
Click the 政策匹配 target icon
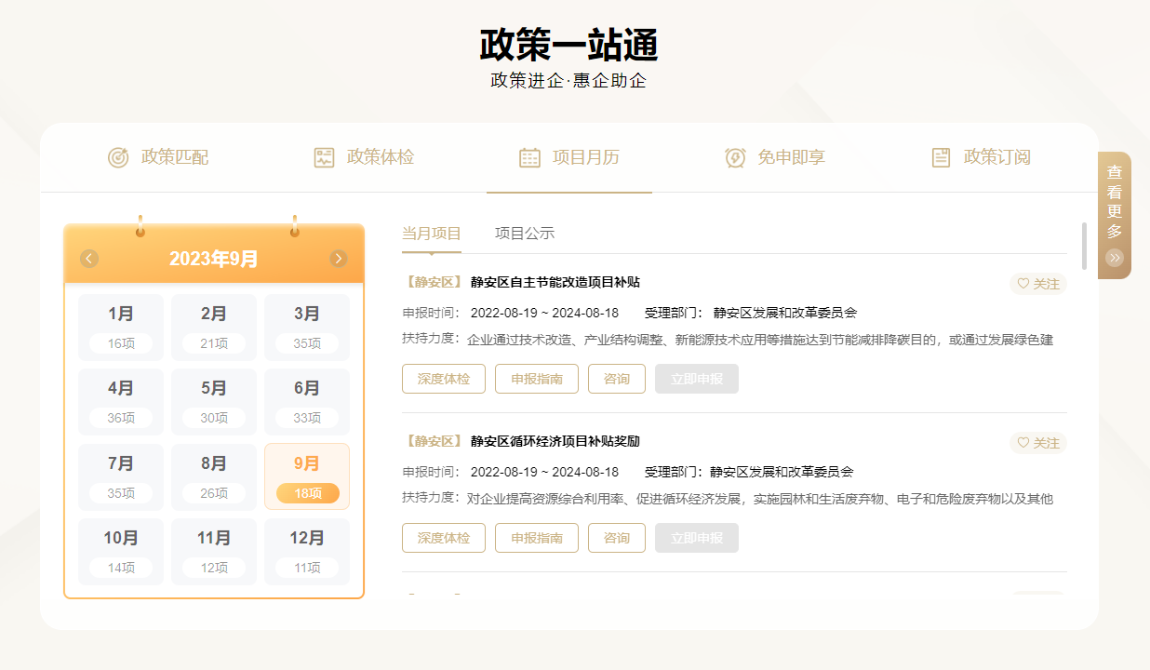(118, 157)
